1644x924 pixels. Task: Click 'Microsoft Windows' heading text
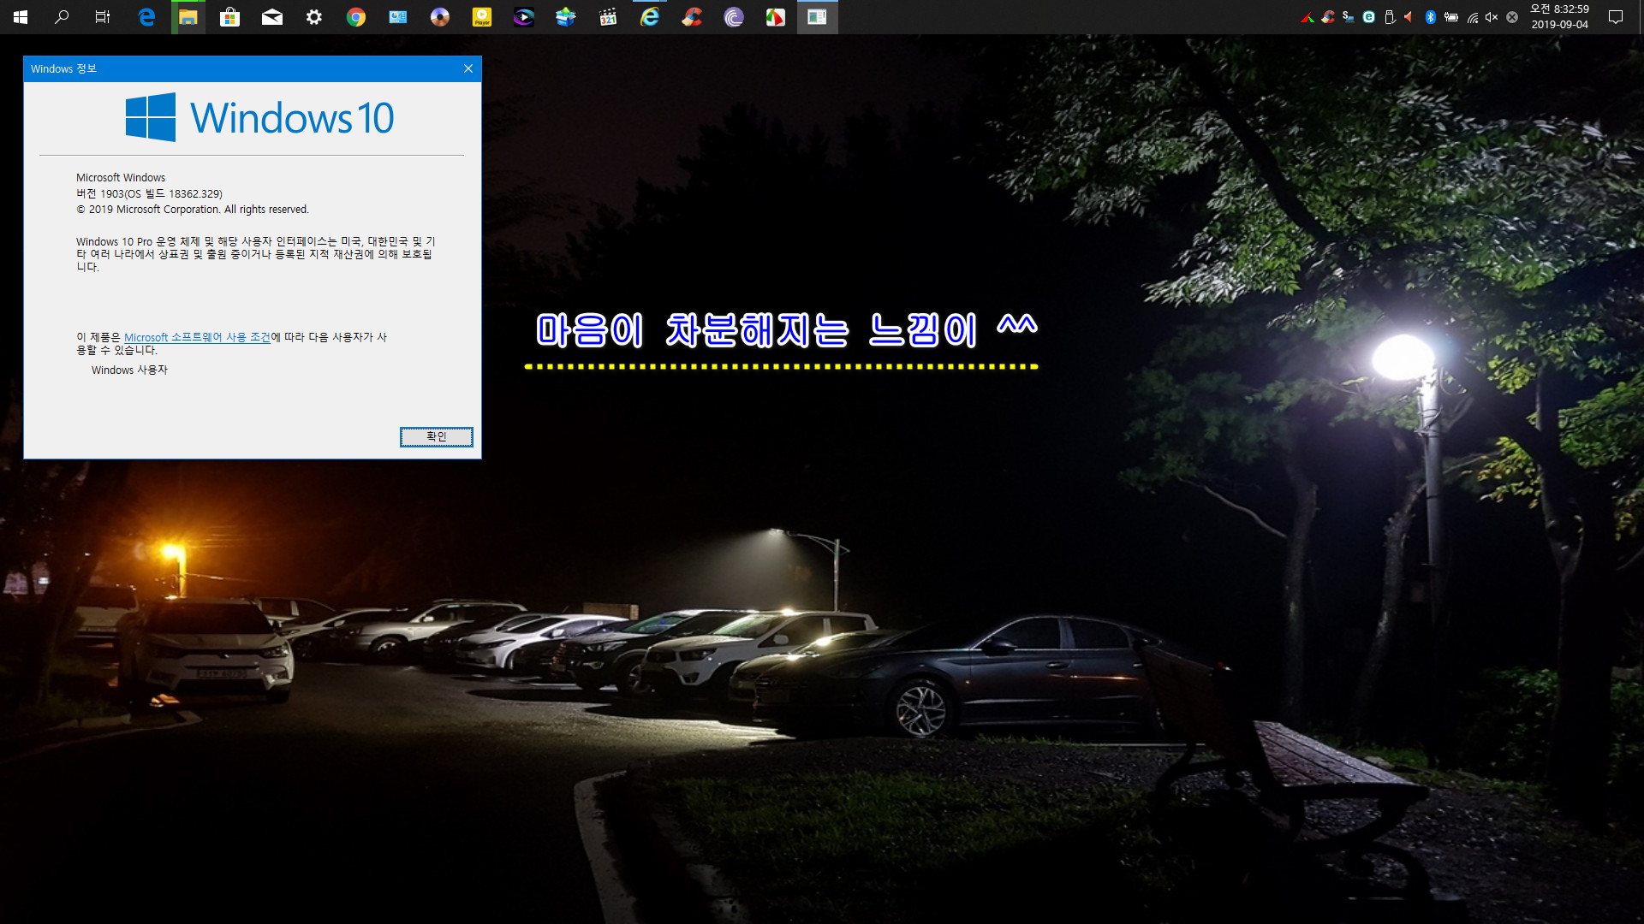pyautogui.click(x=121, y=177)
